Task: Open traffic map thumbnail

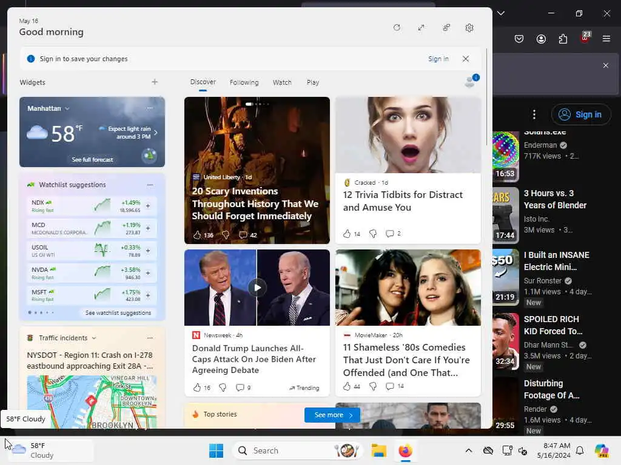Action: click(92, 402)
